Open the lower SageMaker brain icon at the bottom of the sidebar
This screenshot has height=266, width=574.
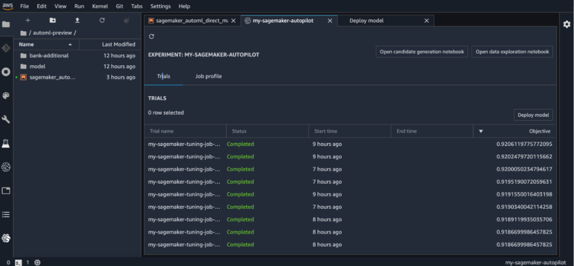[x=6, y=238]
